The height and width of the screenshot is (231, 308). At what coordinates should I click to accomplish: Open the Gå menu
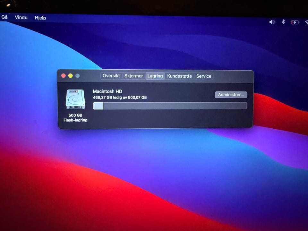point(4,17)
